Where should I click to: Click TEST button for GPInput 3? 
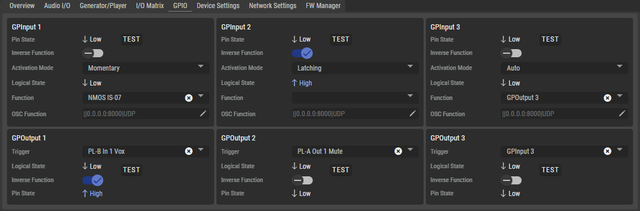pyautogui.click(x=550, y=39)
